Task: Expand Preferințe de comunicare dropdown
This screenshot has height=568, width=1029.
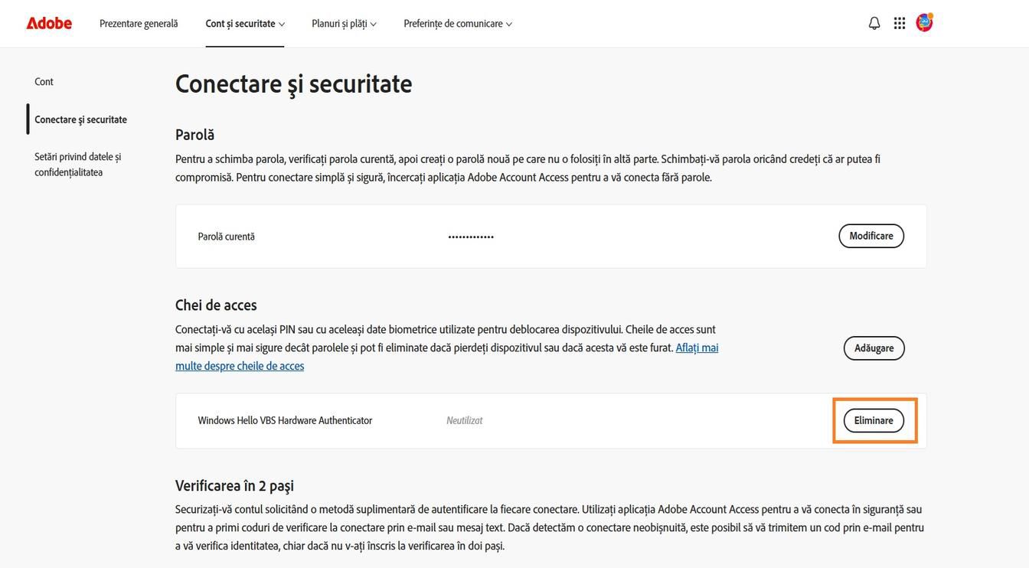Action: point(458,23)
